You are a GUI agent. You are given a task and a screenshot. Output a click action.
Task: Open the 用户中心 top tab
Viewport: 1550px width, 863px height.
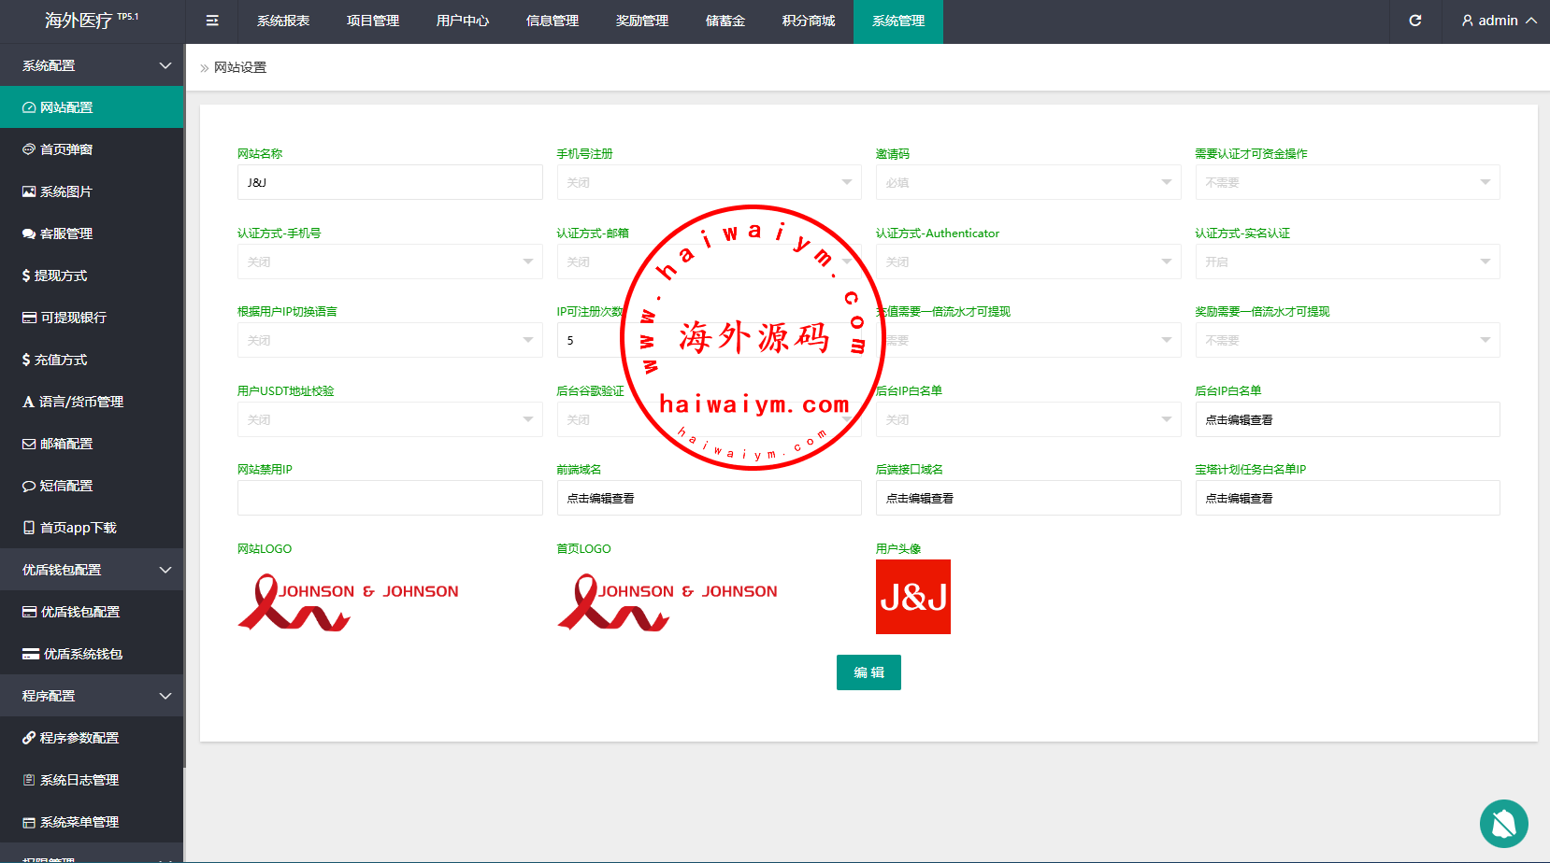click(x=463, y=21)
